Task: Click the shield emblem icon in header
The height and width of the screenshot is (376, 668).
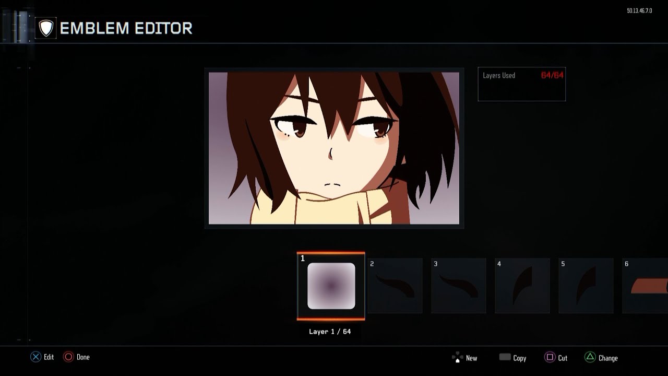Action: (46, 28)
